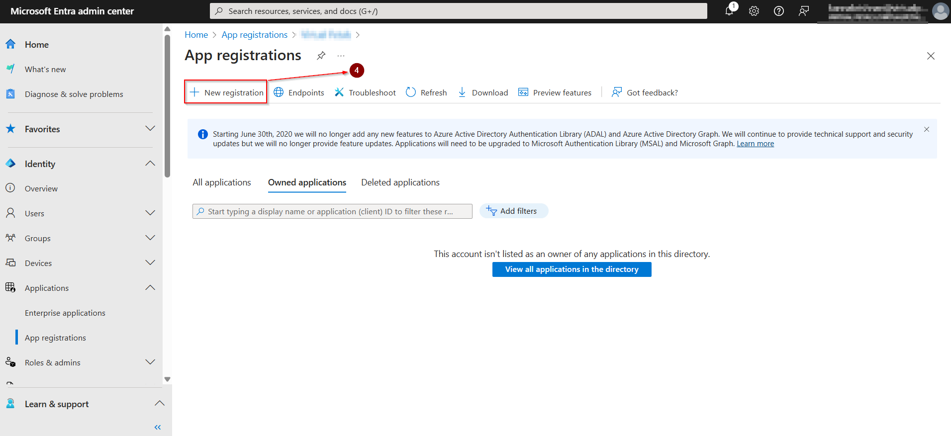951x436 pixels.
Task: Click the Favorites star icon
Action: pos(10,129)
